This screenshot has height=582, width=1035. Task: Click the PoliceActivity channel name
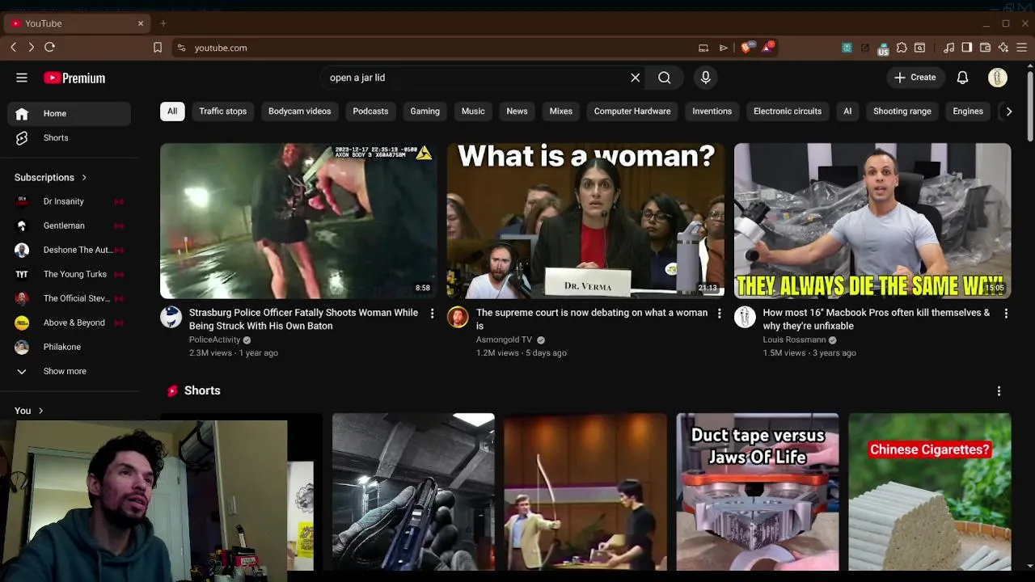[214, 340]
